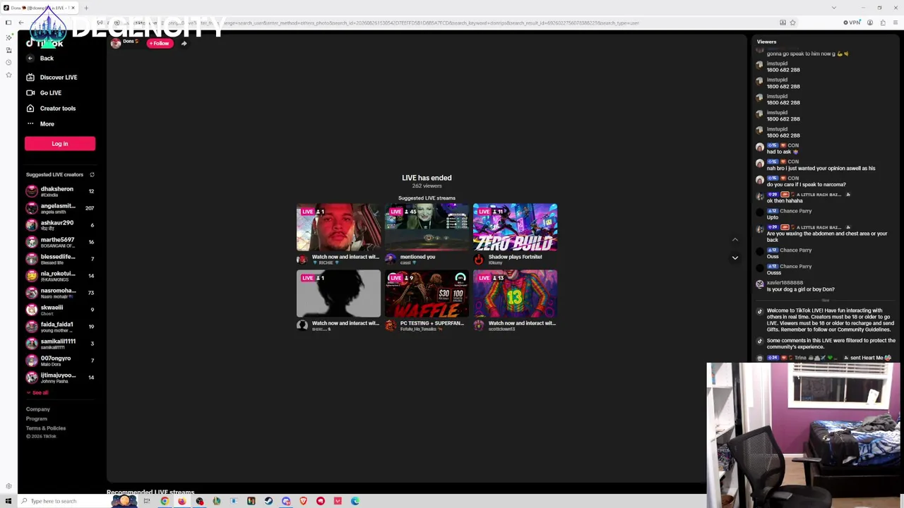Open the Terms & Policies footer link
The width and height of the screenshot is (904, 508).
46,428
